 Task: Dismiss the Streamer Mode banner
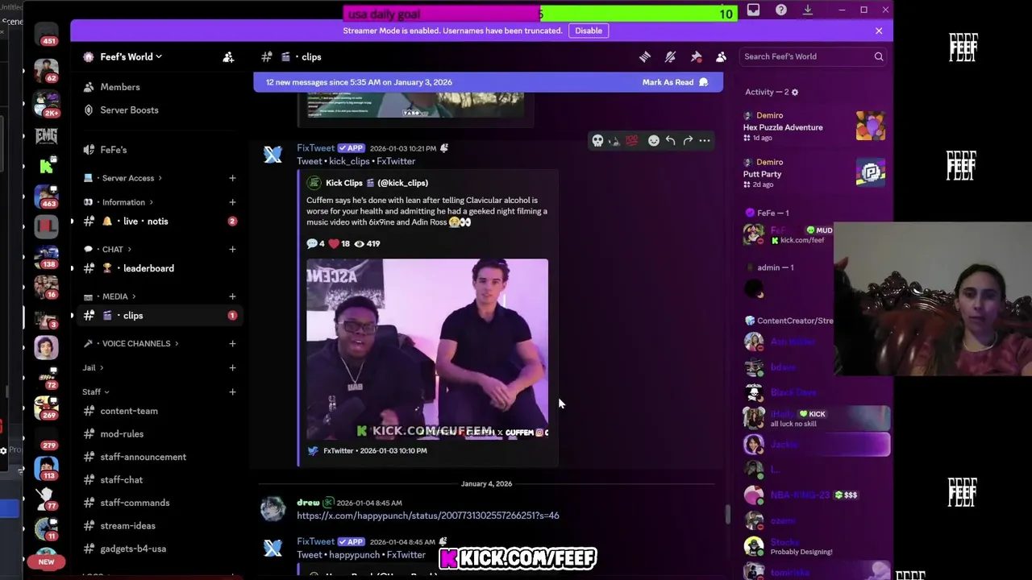click(x=879, y=31)
